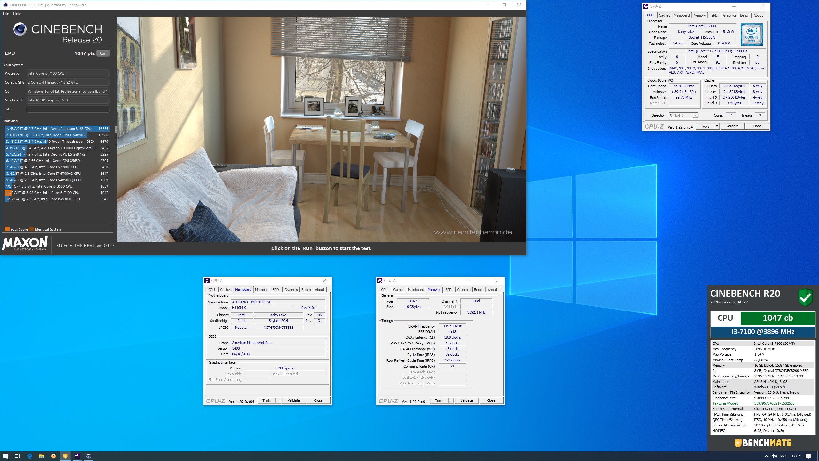Click Tools button in CPU tab window

[x=705, y=126]
